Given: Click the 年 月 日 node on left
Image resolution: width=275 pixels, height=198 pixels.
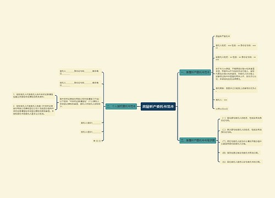Looking at the screenshot, I should (97, 141).
